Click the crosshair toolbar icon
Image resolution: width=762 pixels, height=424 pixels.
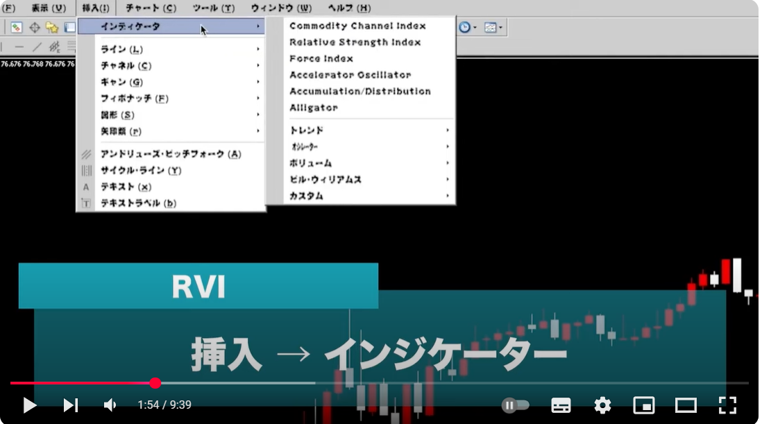click(x=35, y=27)
